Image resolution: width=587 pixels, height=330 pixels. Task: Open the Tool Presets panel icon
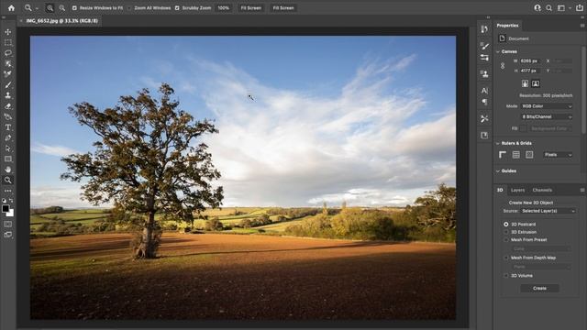pos(484,118)
